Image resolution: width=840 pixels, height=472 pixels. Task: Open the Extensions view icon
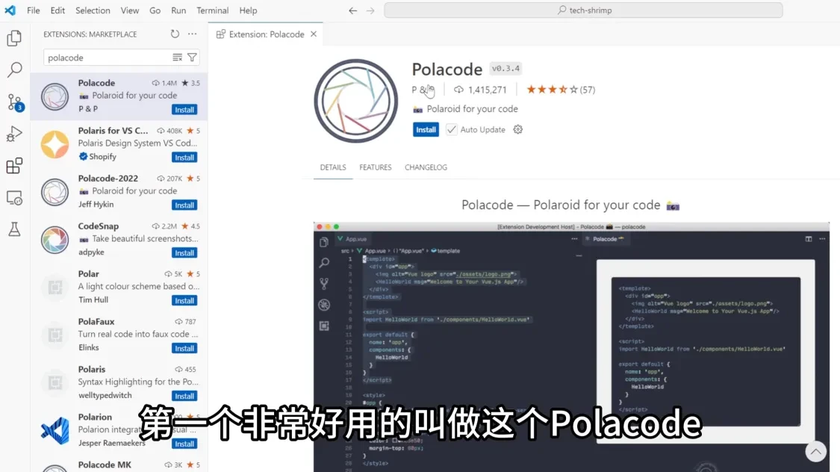(14, 166)
